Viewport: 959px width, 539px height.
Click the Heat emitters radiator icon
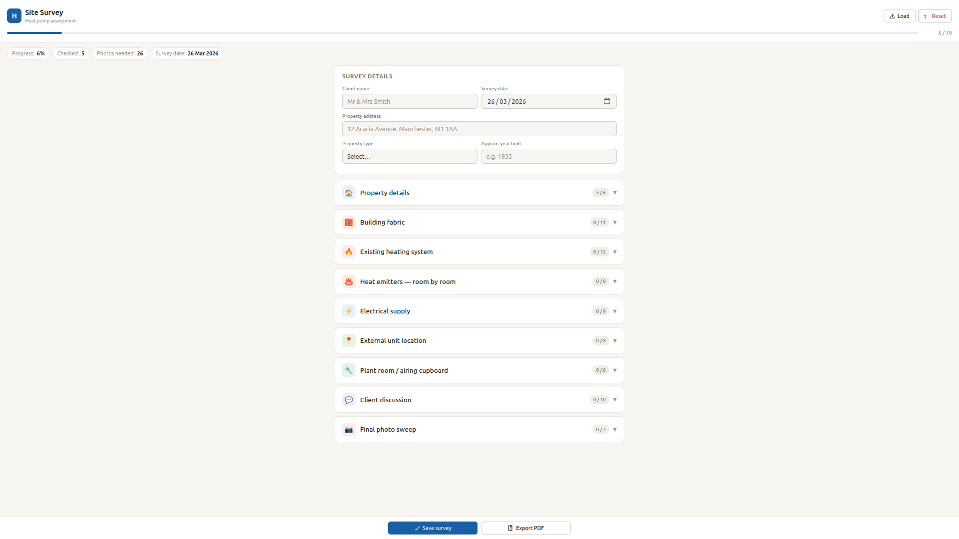[x=349, y=281]
